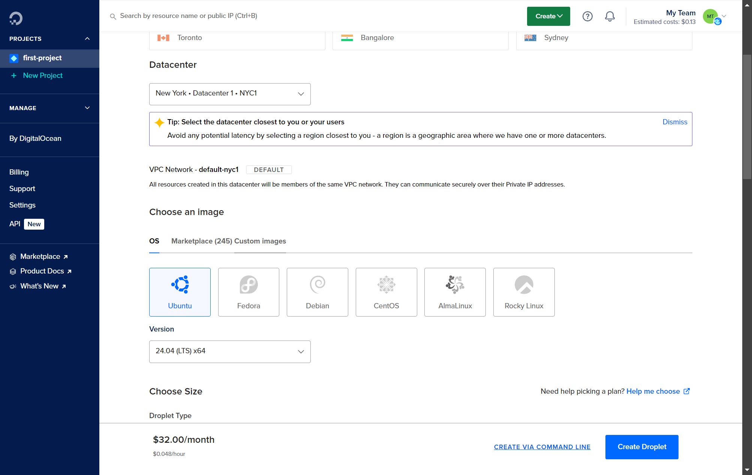Image resolution: width=752 pixels, height=475 pixels.
Task: Select the AlmaLinux image card
Action: coord(455,292)
